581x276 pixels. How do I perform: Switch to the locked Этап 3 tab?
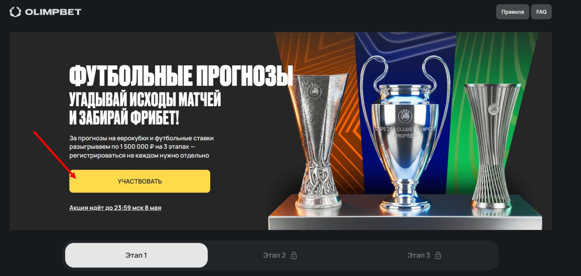click(425, 255)
